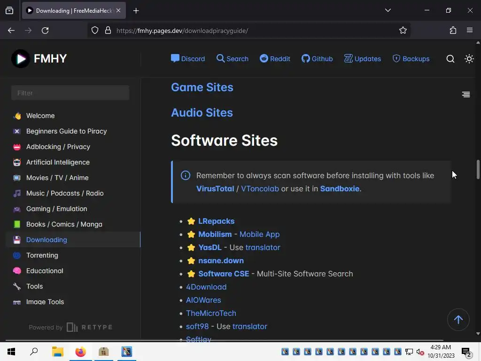Open the LRepacks link
Screen dimensions: 481x361
(216, 221)
